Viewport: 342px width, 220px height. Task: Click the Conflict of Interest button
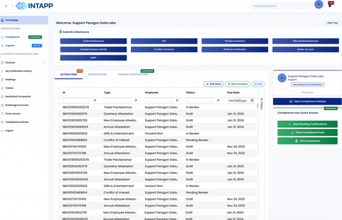pyautogui.click(x=164, y=49)
